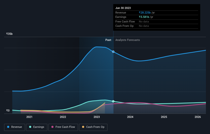Viewport: 210px width, 134px height.
Task: Click the ₹28.225b revenue value in tooltip
Action: [x=145, y=13]
